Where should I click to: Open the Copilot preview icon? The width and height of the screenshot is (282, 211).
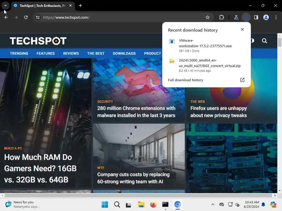click(273, 204)
